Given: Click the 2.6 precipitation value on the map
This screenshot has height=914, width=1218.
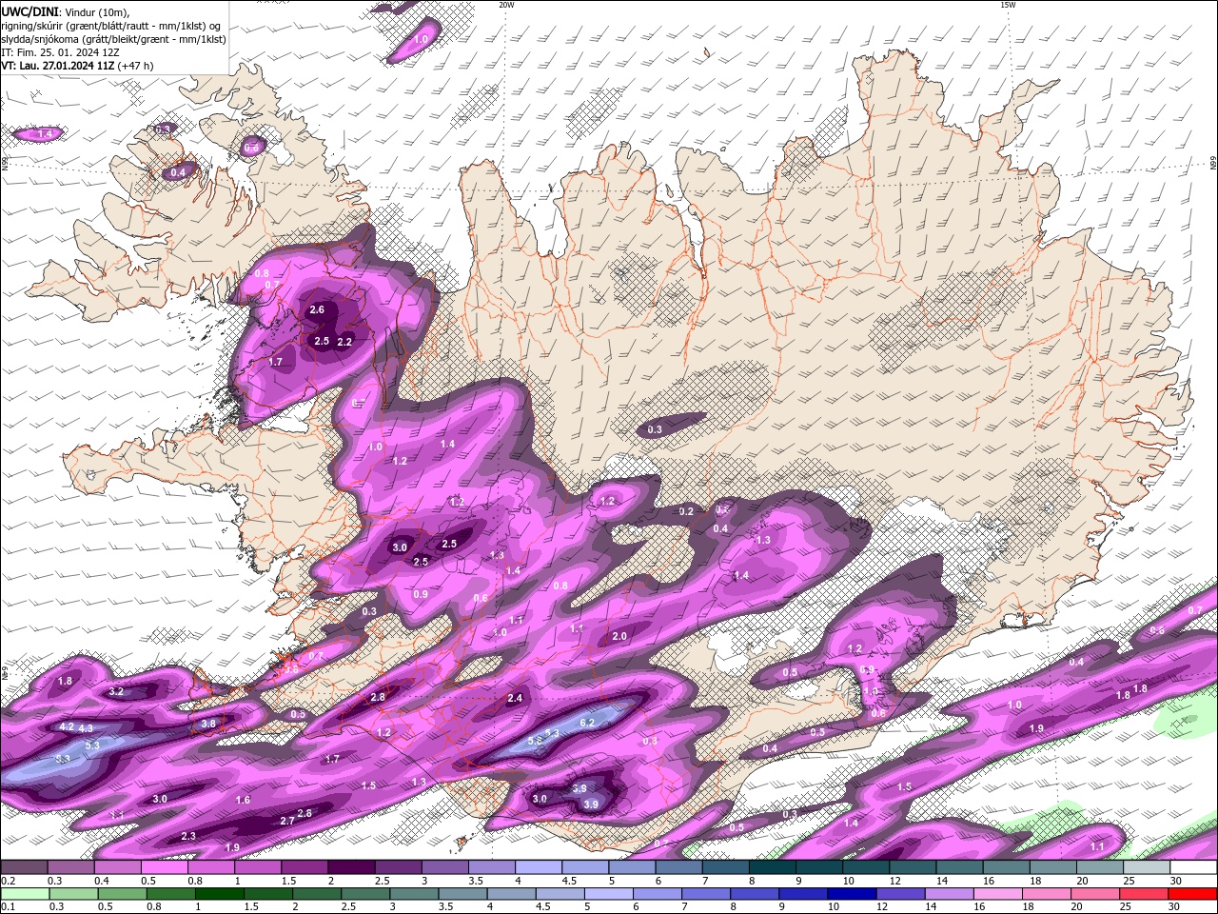Looking at the screenshot, I should point(317,309).
